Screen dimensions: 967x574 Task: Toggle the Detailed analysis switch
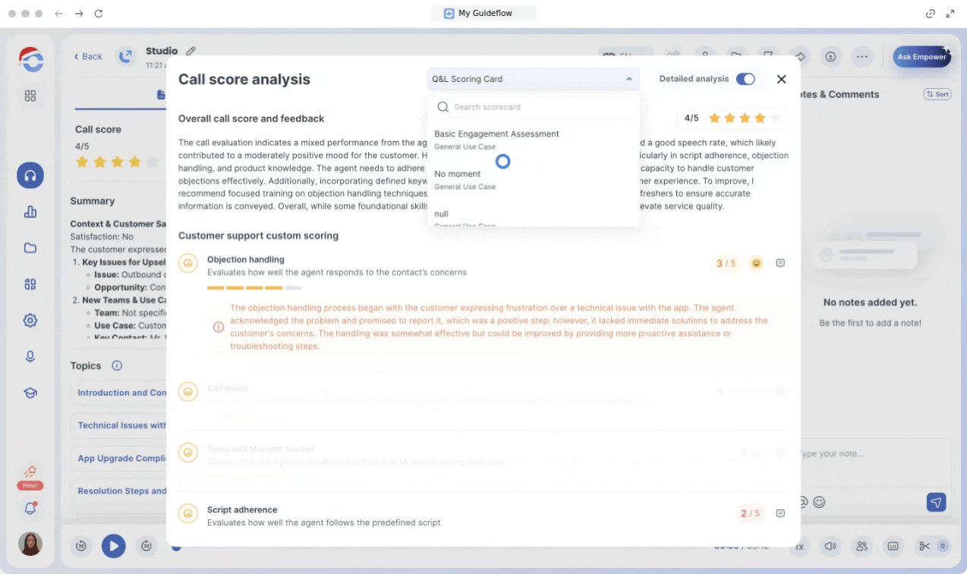745,79
